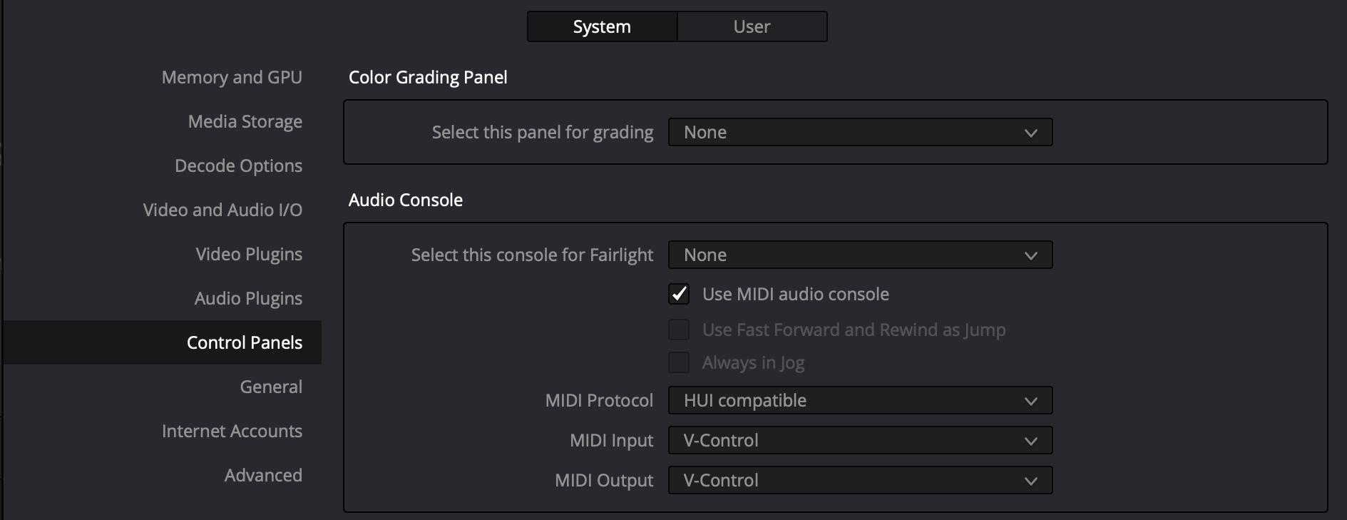Enable Use Fast Forward and Rewind as Jump
This screenshot has width=1347, height=520.
[x=678, y=330]
